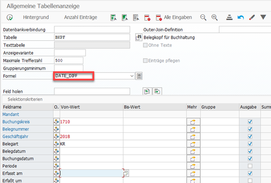Click the Hintergrund toolbar button
The width and height of the screenshot is (271, 183).
35,17
